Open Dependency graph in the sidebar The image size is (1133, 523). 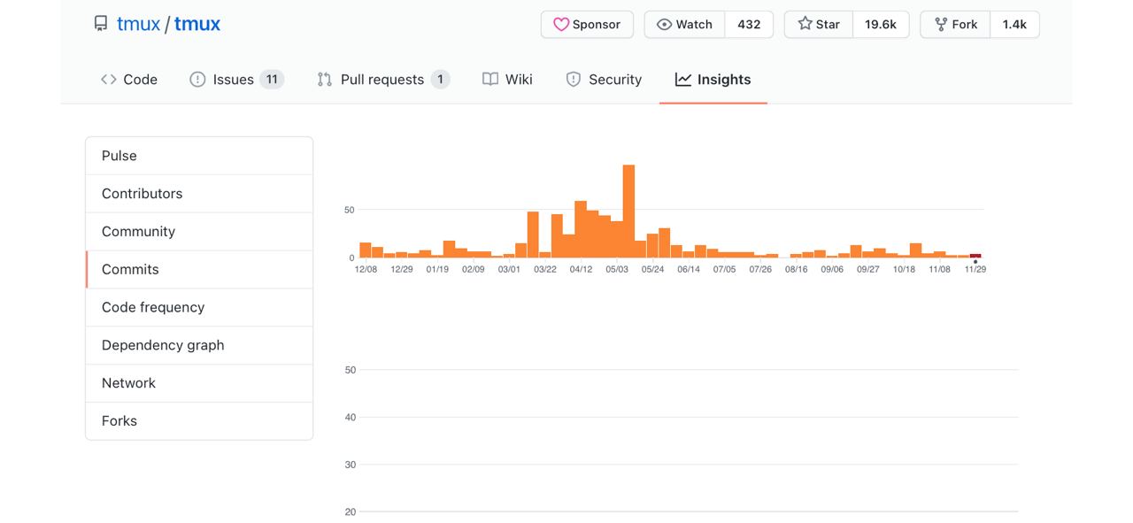(x=199, y=345)
